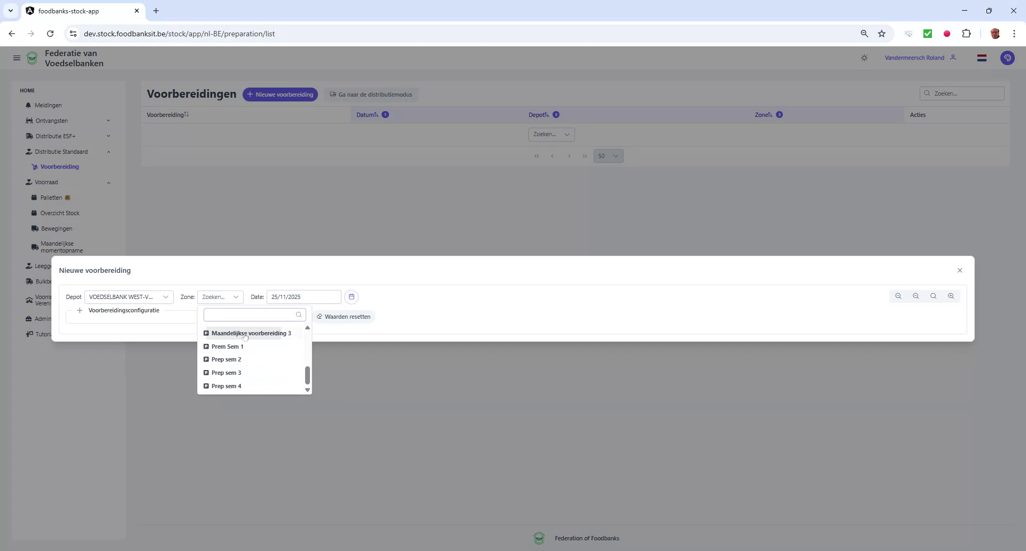Click the Zoeken search field top right

coord(962,93)
